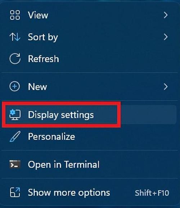Click the Terminal prompt icon
Screen dimensions: 180x208
15,164
